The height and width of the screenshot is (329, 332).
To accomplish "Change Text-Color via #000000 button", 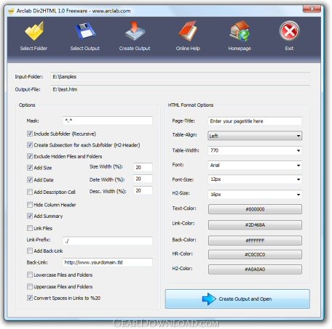I will (255, 209).
